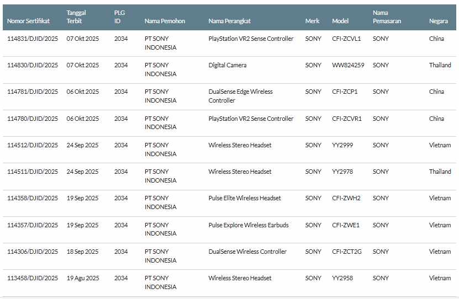Sort by the Tanggal Terbit column header
459x299 pixels.
[x=77, y=17]
